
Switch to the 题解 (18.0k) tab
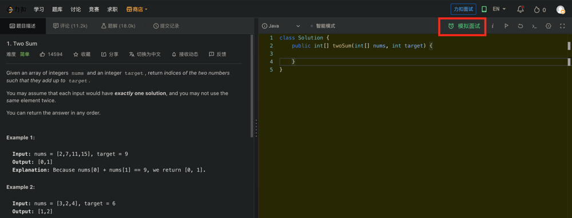point(118,26)
